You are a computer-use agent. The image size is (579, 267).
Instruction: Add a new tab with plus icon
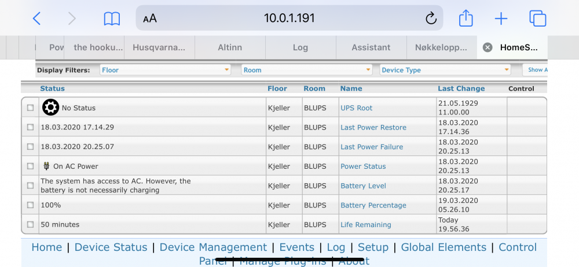pyautogui.click(x=501, y=18)
